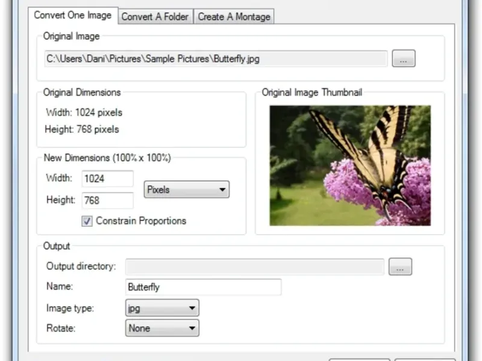Click the new Height field showing 768
This screenshot has width=482, height=361.
tap(108, 200)
